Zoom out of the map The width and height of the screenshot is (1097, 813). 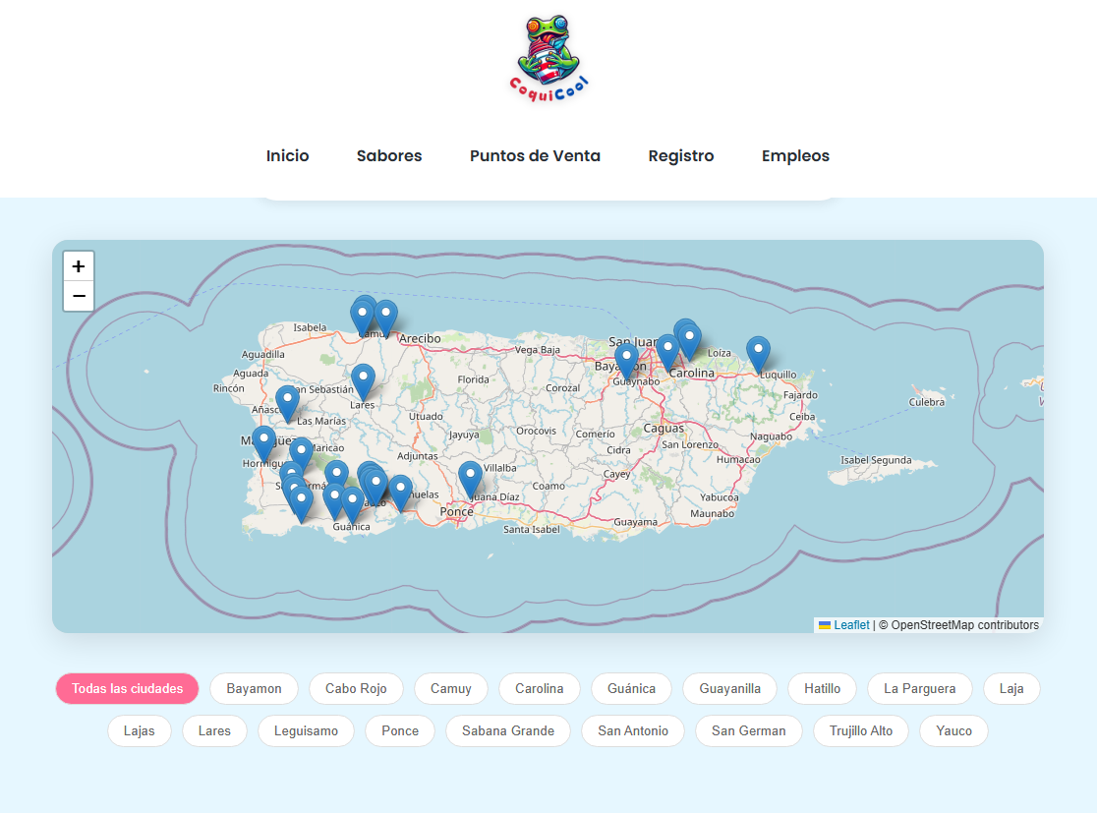pyautogui.click(x=79, y=296)
